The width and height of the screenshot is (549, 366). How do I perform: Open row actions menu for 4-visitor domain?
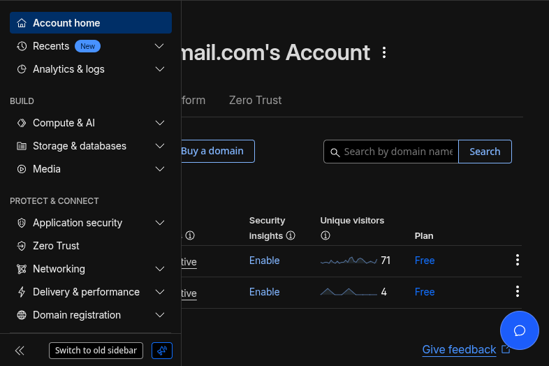[517, 292]
